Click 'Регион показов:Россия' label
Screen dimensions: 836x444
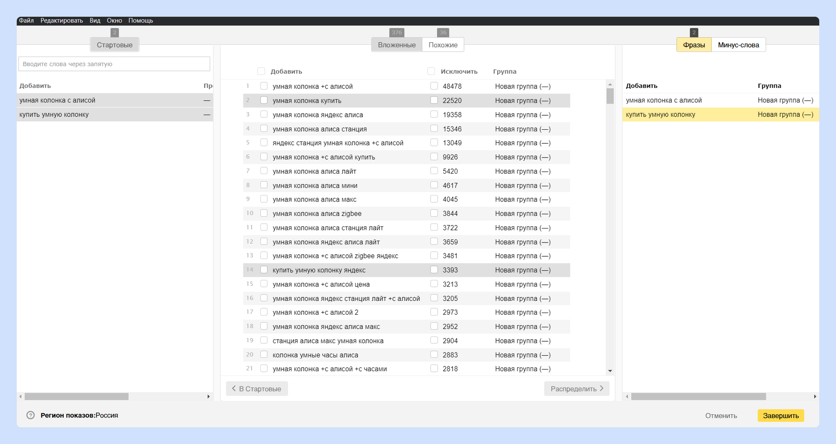click(x=79, y=415)
